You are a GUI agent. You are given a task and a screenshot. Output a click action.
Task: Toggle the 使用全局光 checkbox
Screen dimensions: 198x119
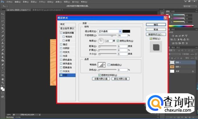[x=118, y=41]
